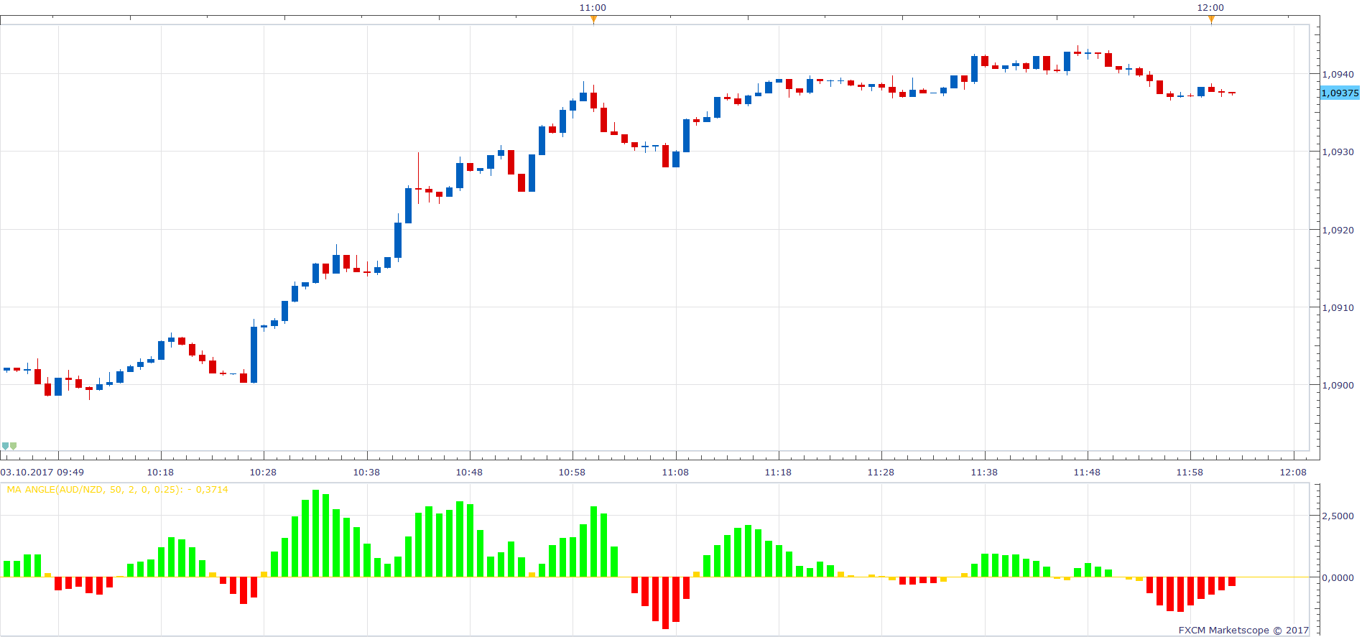Viewport: 1367px width, 637px height.
Task: Click the 11:00 label on top axis
Action: (593, 7)
